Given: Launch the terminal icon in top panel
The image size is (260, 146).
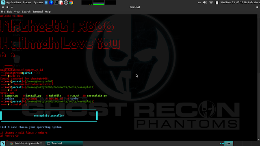Looking at the screenshot, I should pos(56,2).
